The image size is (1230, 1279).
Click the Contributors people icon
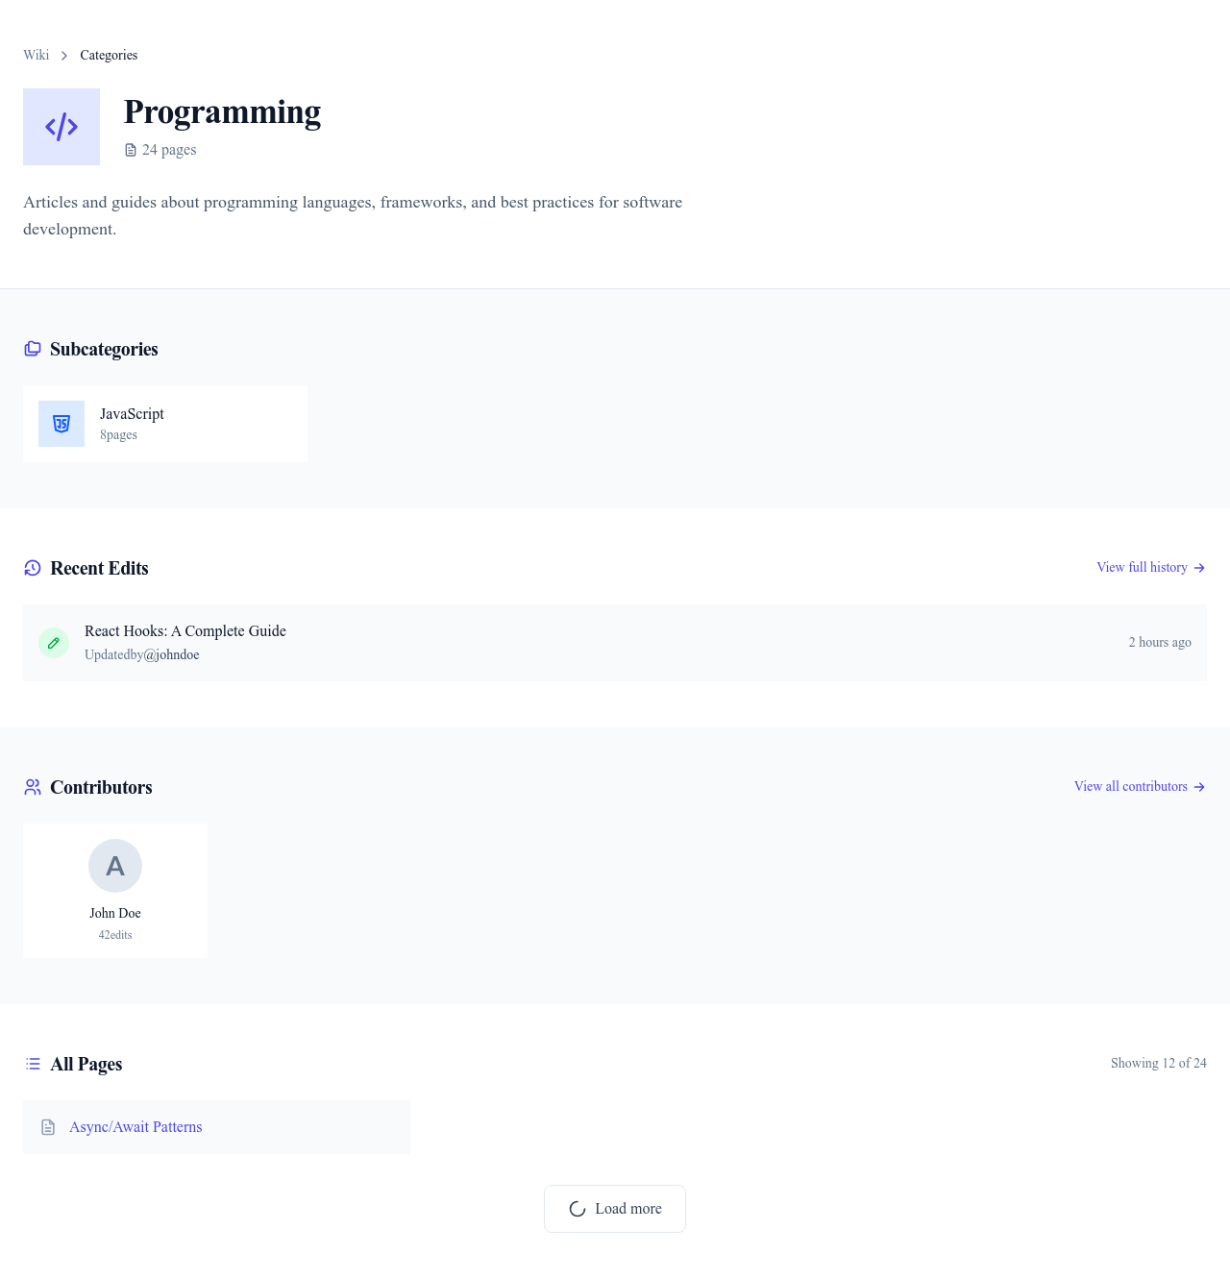pyautogui.click(x=33, y=787)
